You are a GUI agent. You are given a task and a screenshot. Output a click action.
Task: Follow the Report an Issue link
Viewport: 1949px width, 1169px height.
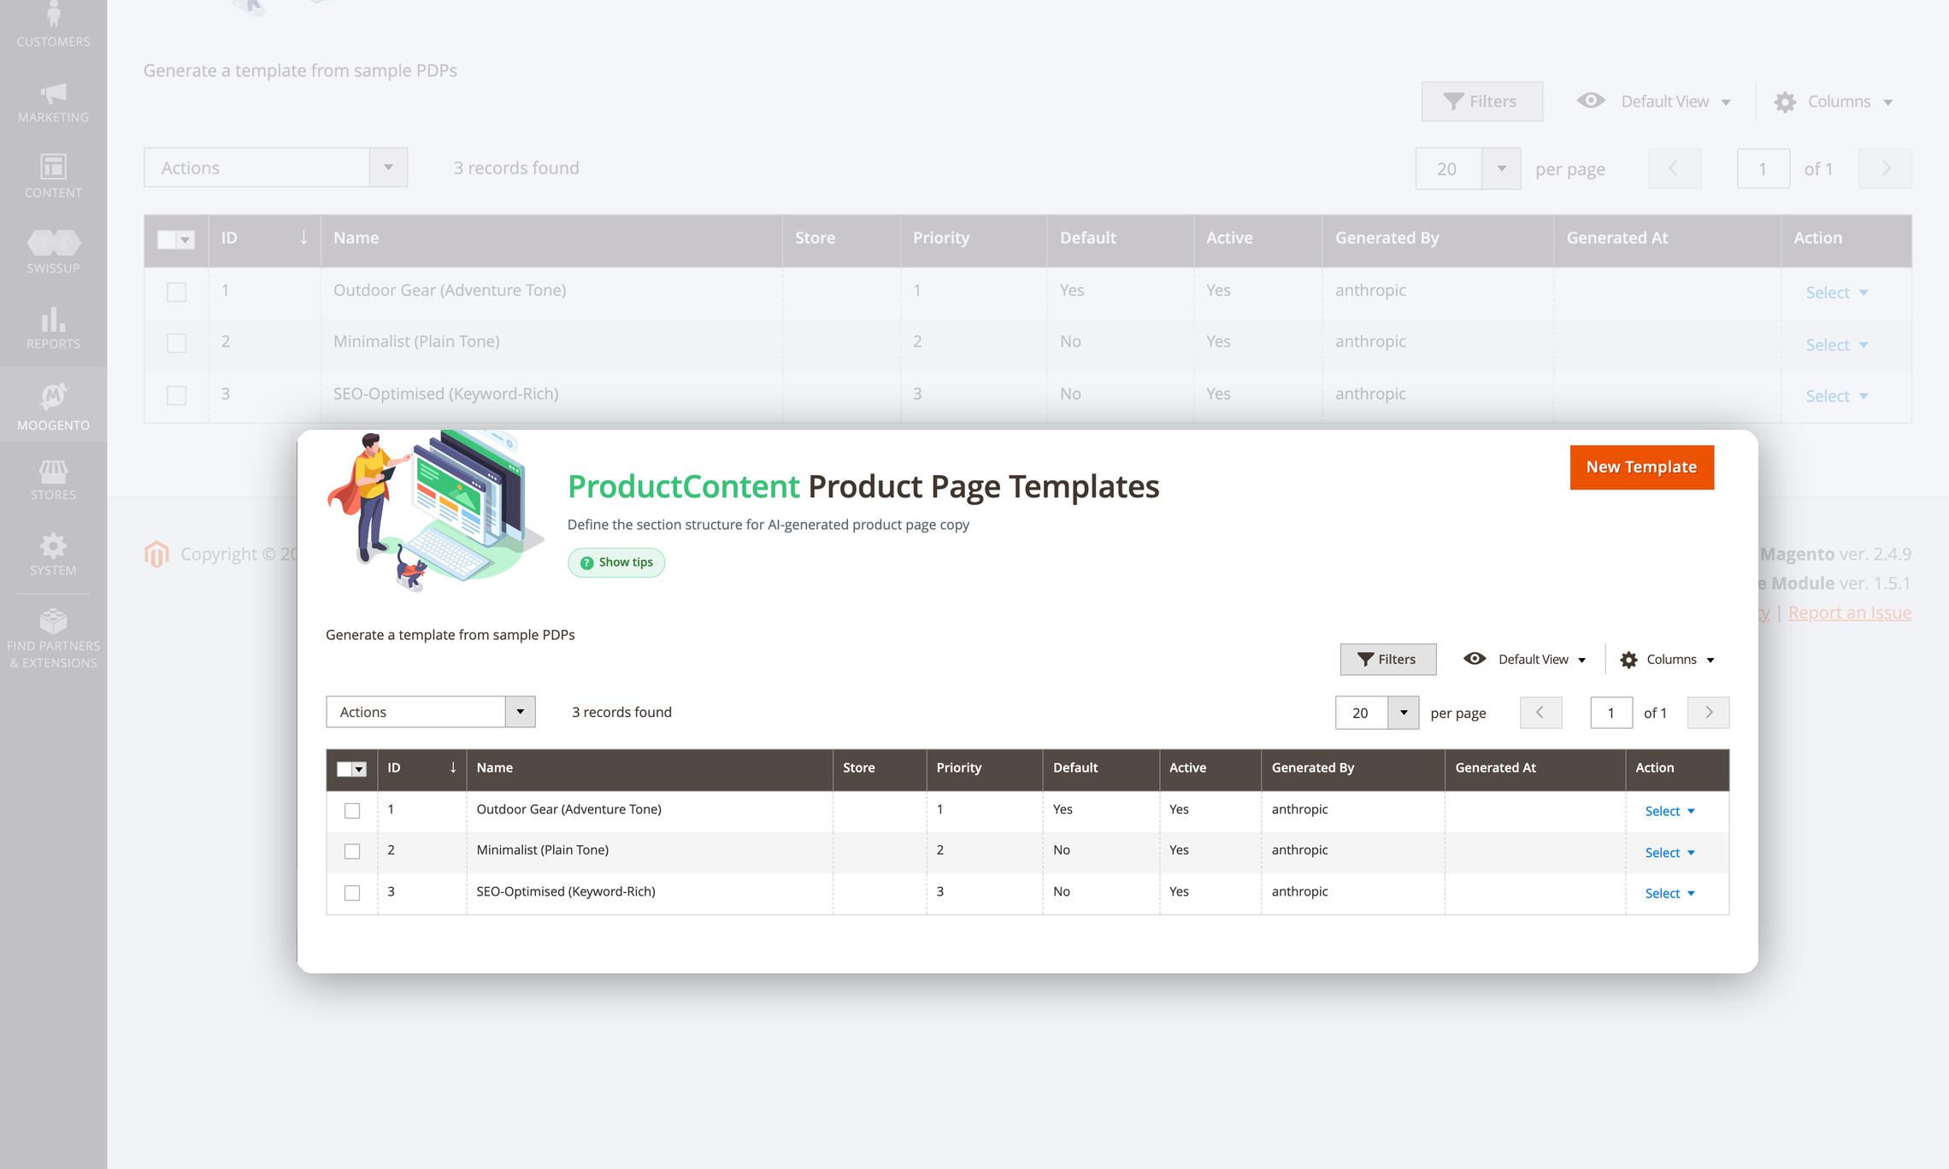(1850, 613)
